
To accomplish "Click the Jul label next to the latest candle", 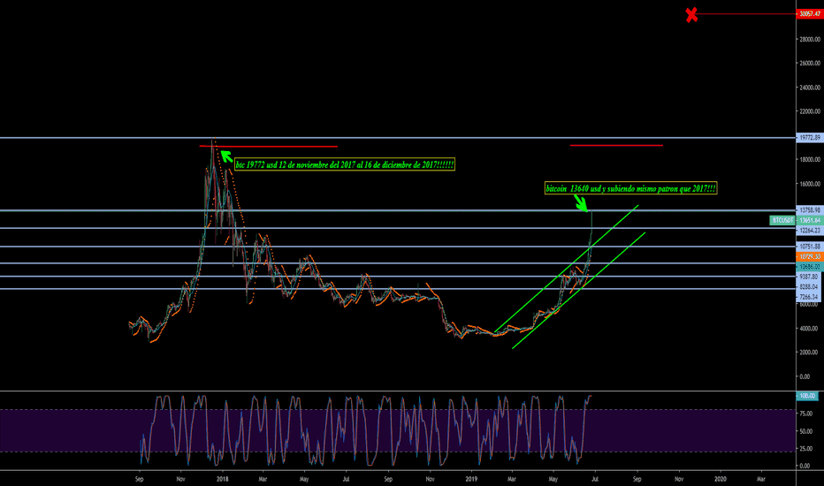I will point(595,479).
